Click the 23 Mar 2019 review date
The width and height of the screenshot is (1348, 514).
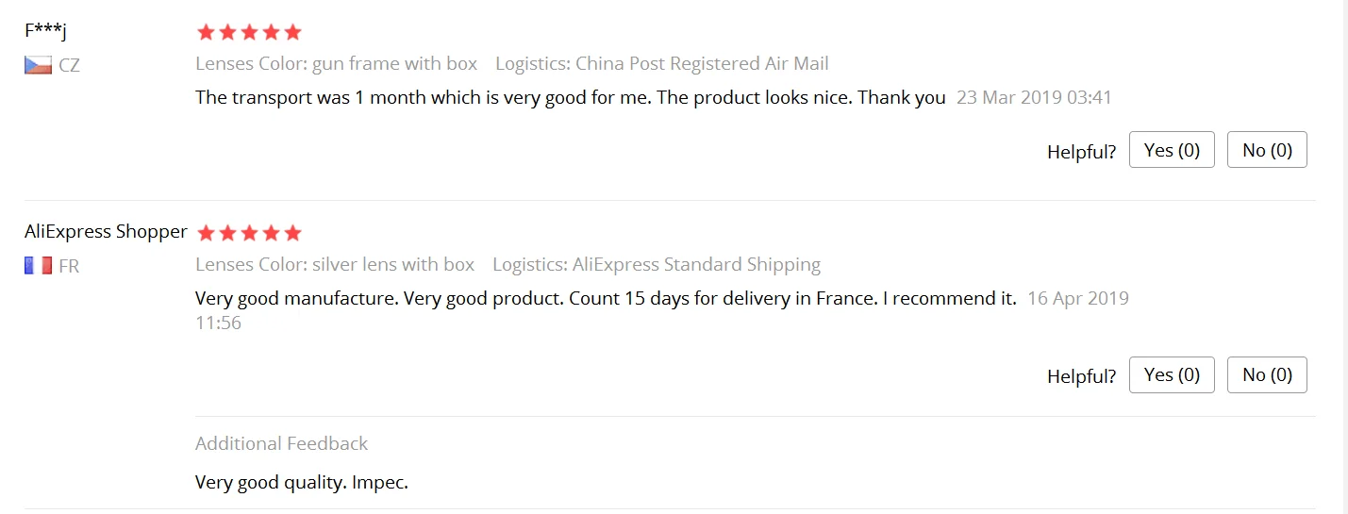pos(1035,97)
